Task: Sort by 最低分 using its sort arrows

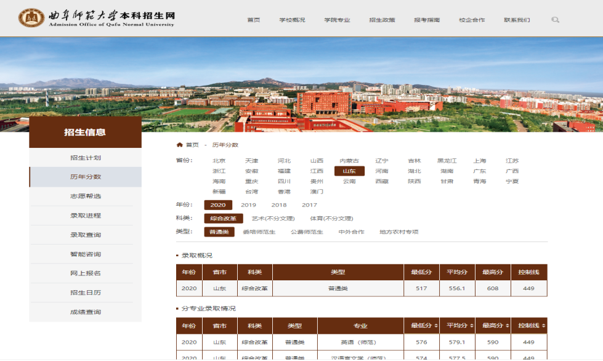Action: coord(437,326)
